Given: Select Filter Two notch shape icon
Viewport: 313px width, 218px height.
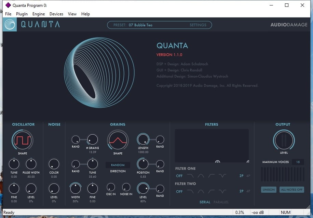Looking at the screenshot, I should pyautogui.click(x=222, y=191).
